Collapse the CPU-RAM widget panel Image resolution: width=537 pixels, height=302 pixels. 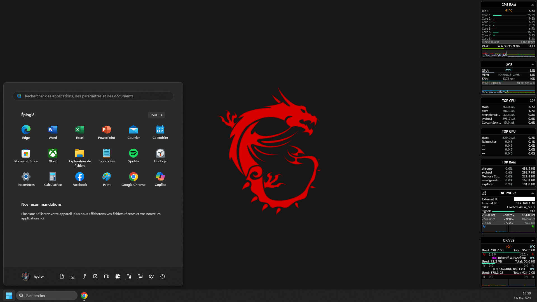coord(533,5)
